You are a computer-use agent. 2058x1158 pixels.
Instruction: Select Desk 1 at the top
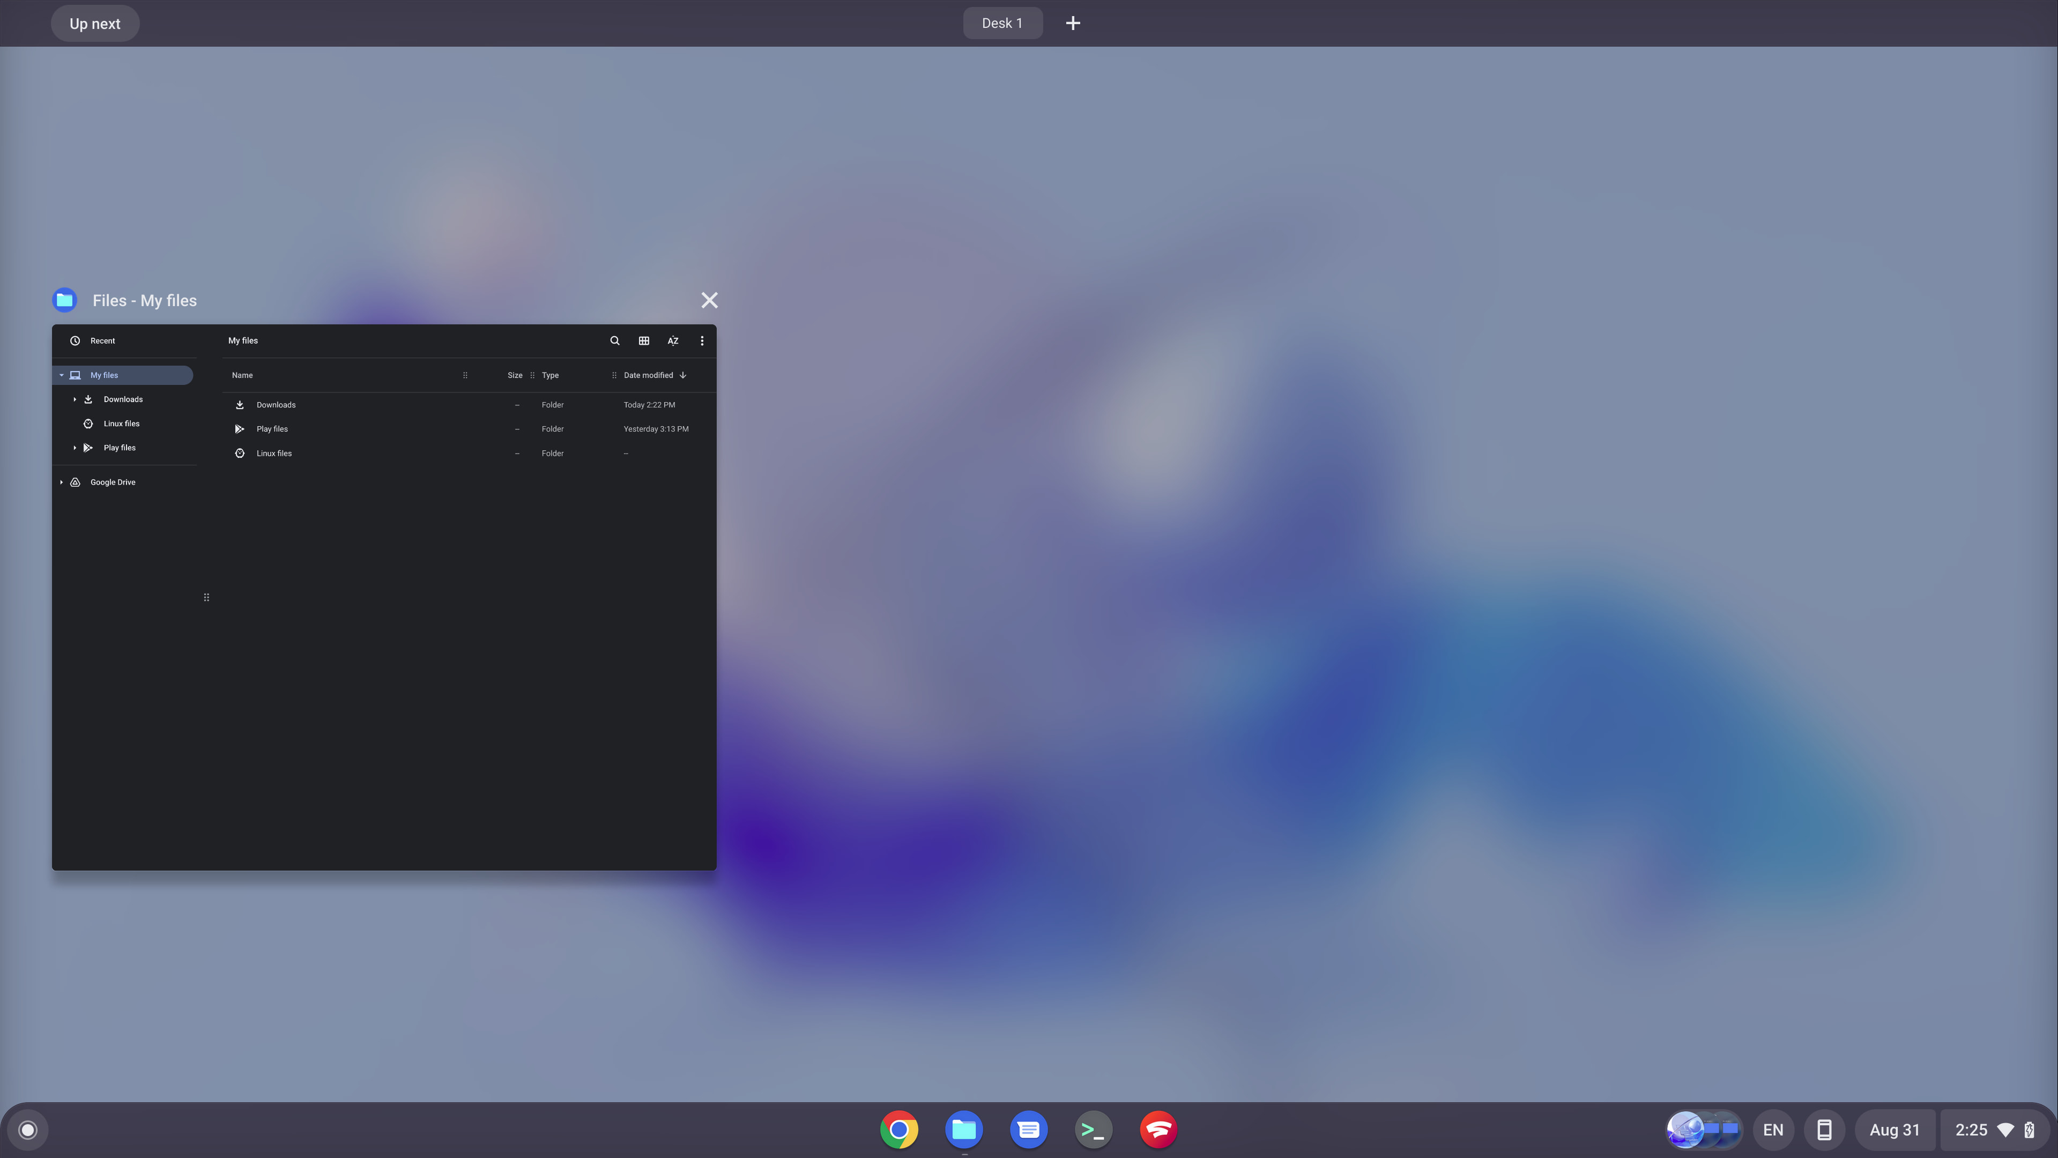[1002, 23]
